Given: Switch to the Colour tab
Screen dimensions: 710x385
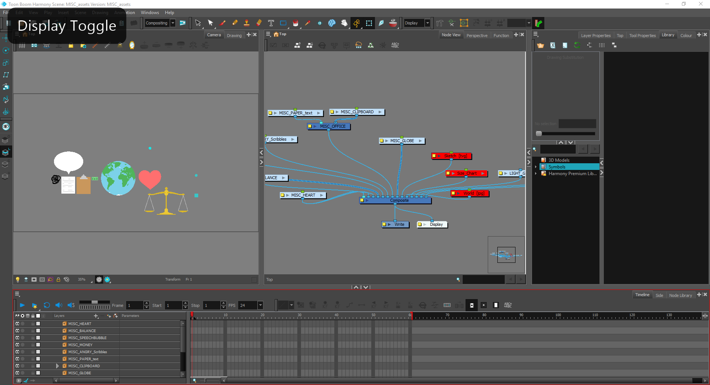Looking at the screenshot, I should pos(686,36).
